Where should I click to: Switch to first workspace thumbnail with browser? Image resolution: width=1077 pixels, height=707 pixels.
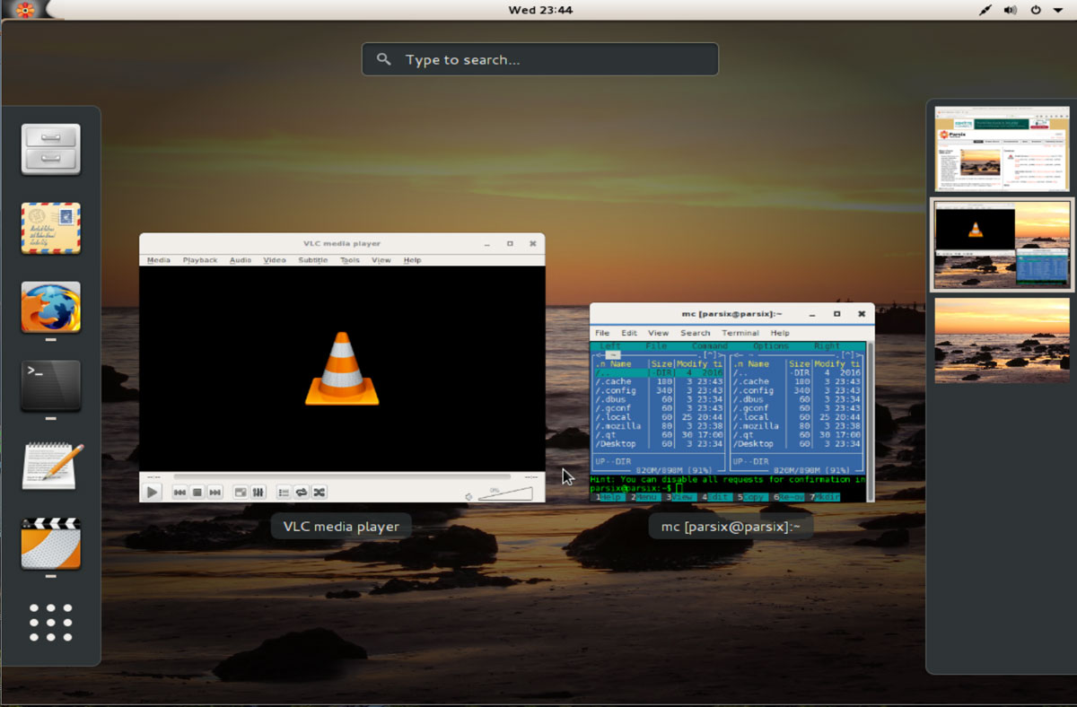coord(1002,148)
